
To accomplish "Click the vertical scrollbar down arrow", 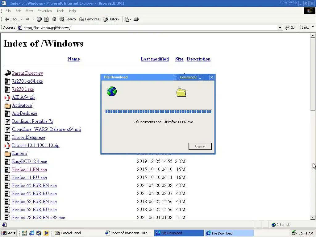I will (x=313, y=217).
